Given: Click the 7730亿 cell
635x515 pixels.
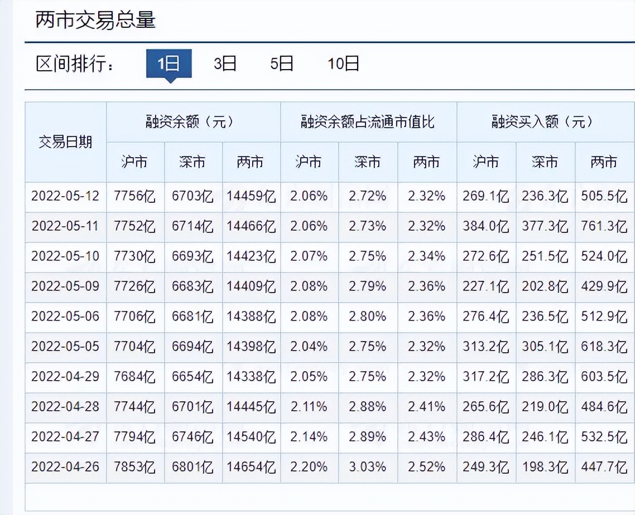Looking at the screenshot, I should (135, 256).
